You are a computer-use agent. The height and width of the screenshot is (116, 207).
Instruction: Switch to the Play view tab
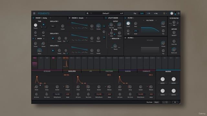135,14
